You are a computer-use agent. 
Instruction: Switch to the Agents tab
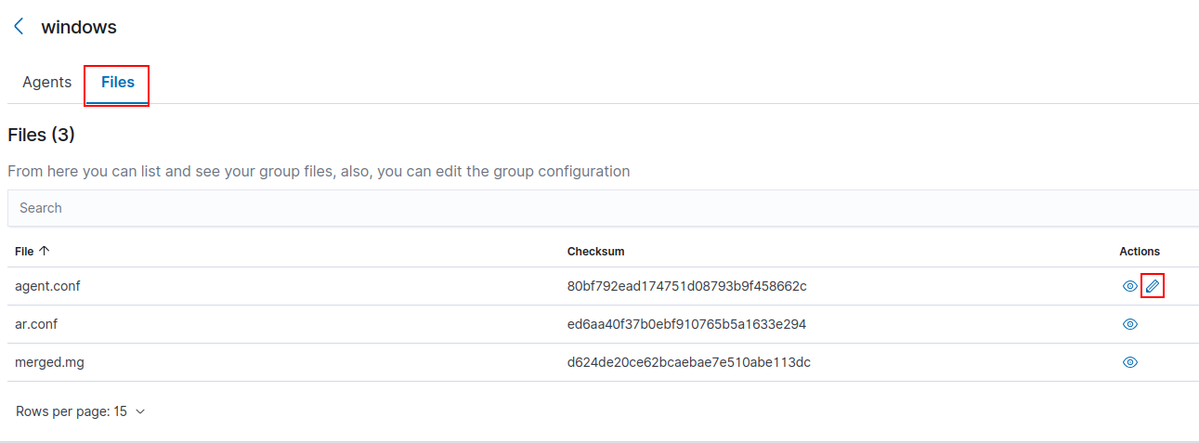click(46, 83)
